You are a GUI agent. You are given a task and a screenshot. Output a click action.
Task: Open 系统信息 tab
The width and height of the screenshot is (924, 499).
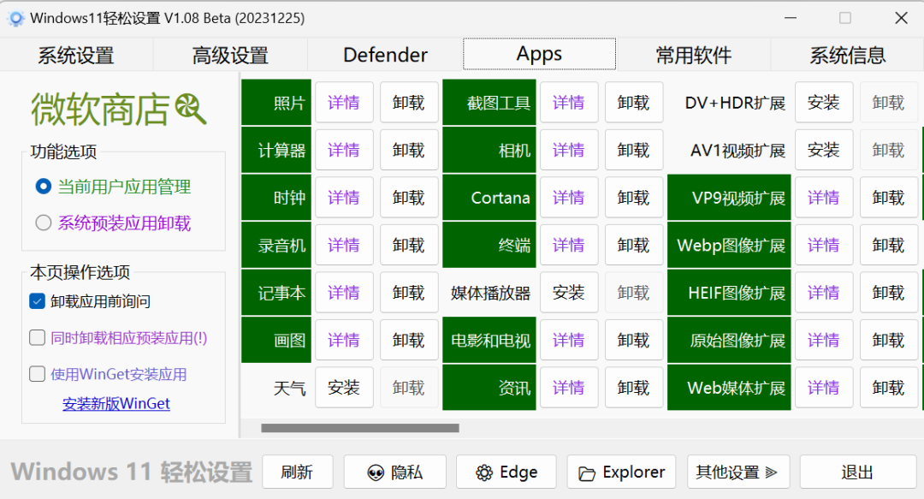coord(847,55)
